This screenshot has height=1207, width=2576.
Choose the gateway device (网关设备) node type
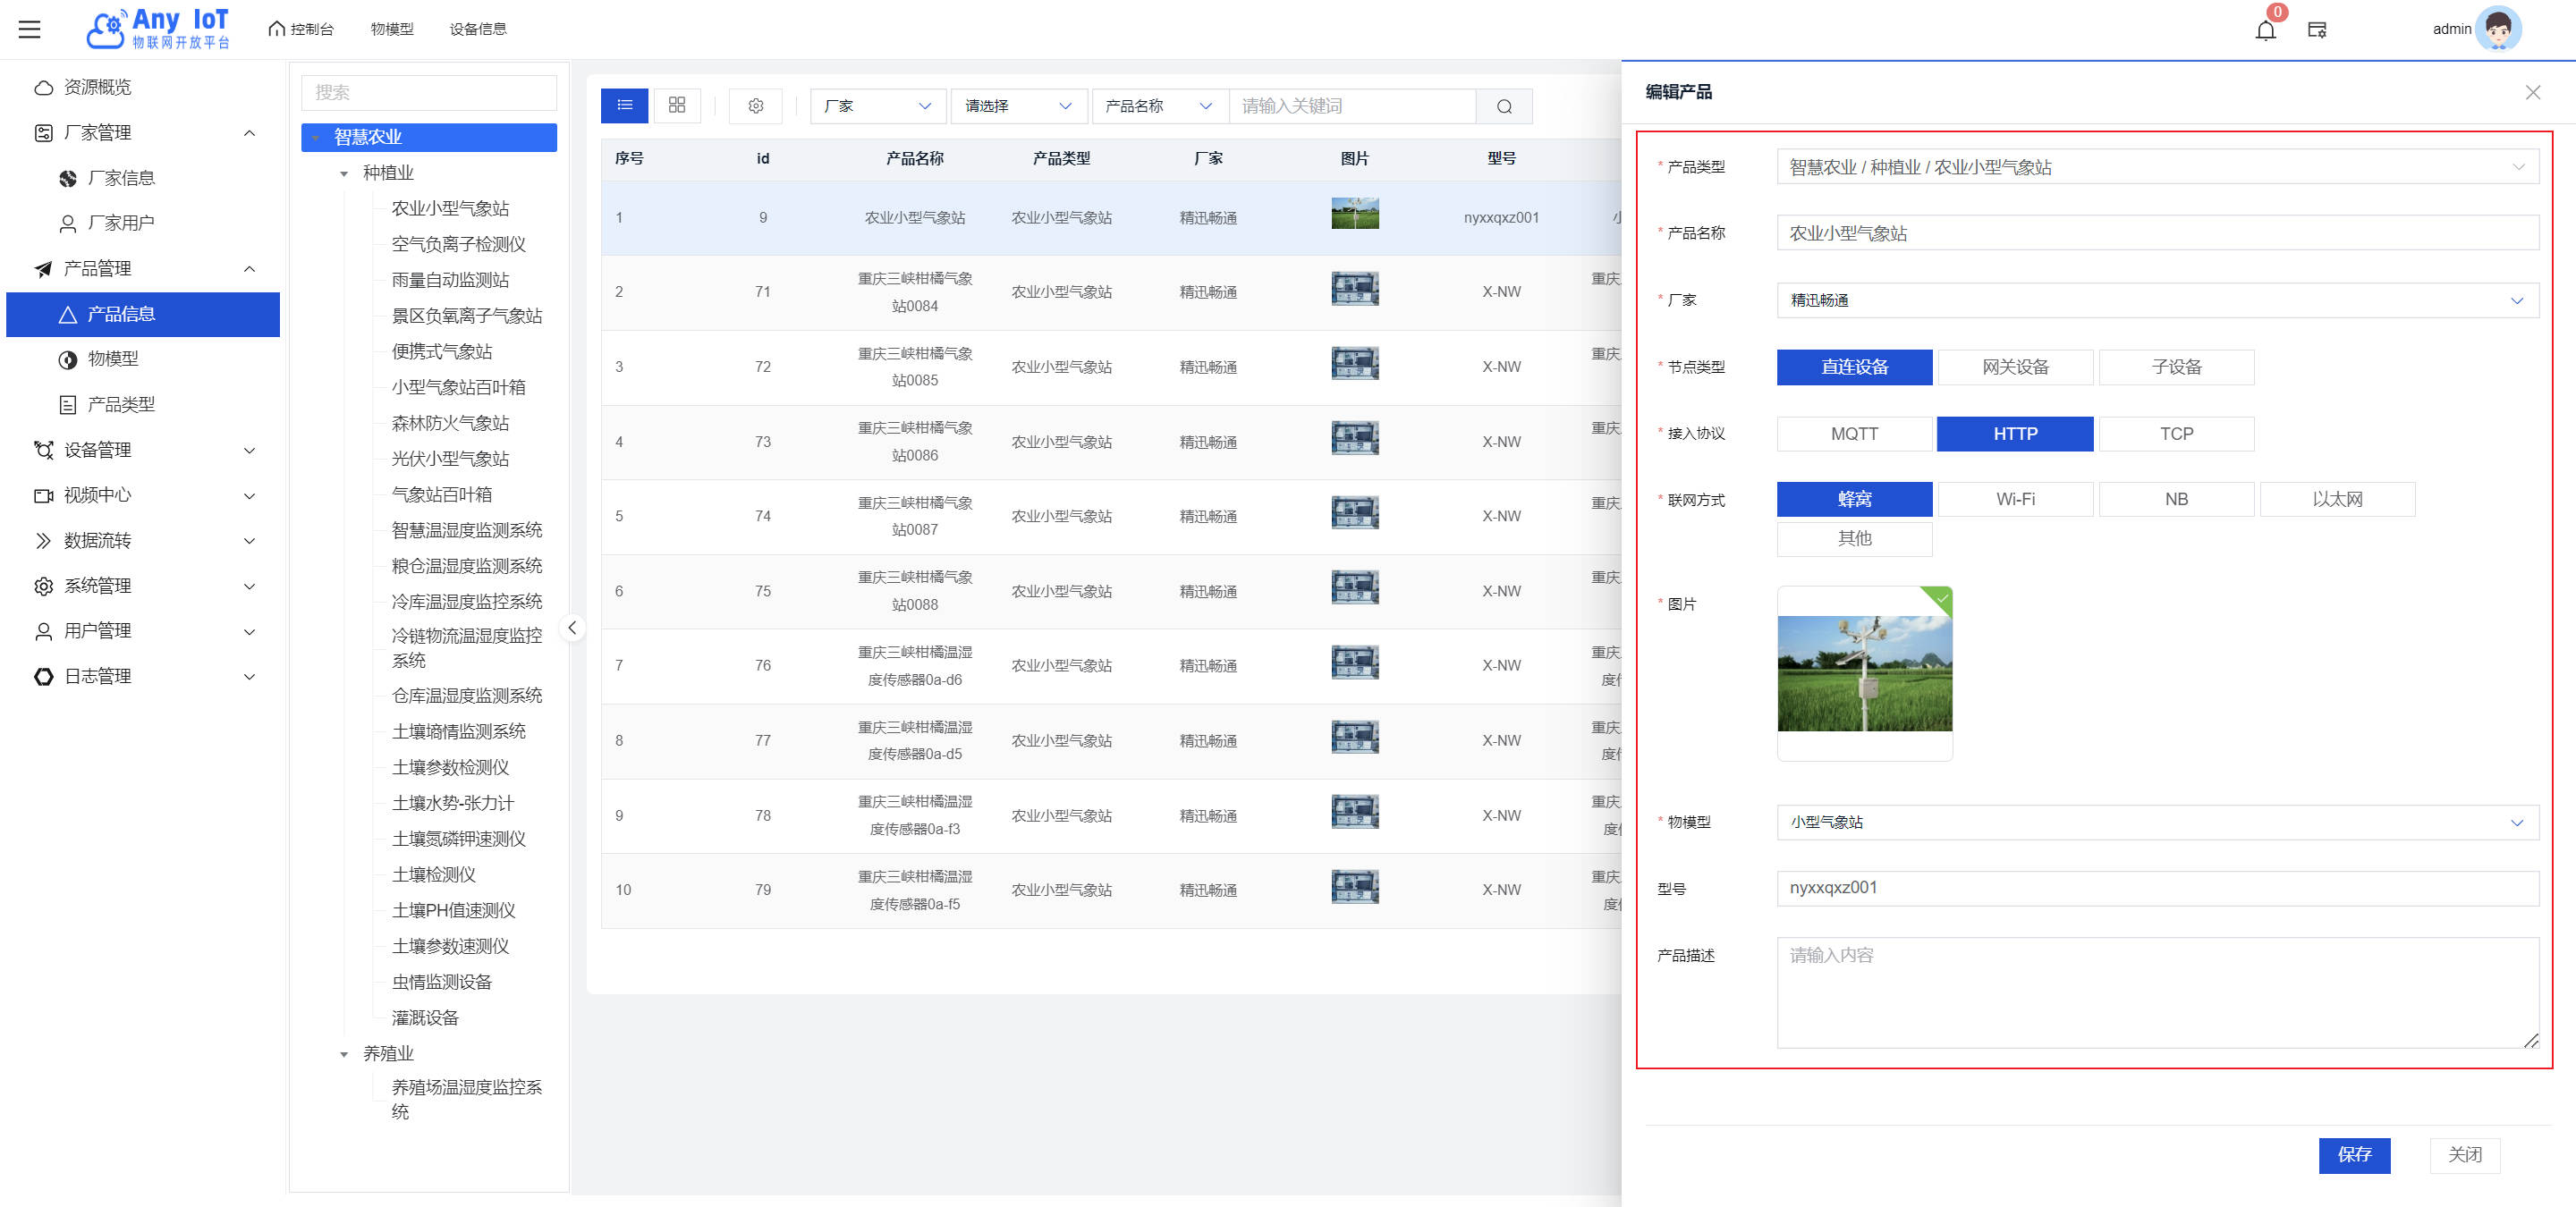tap(2015, 367)
